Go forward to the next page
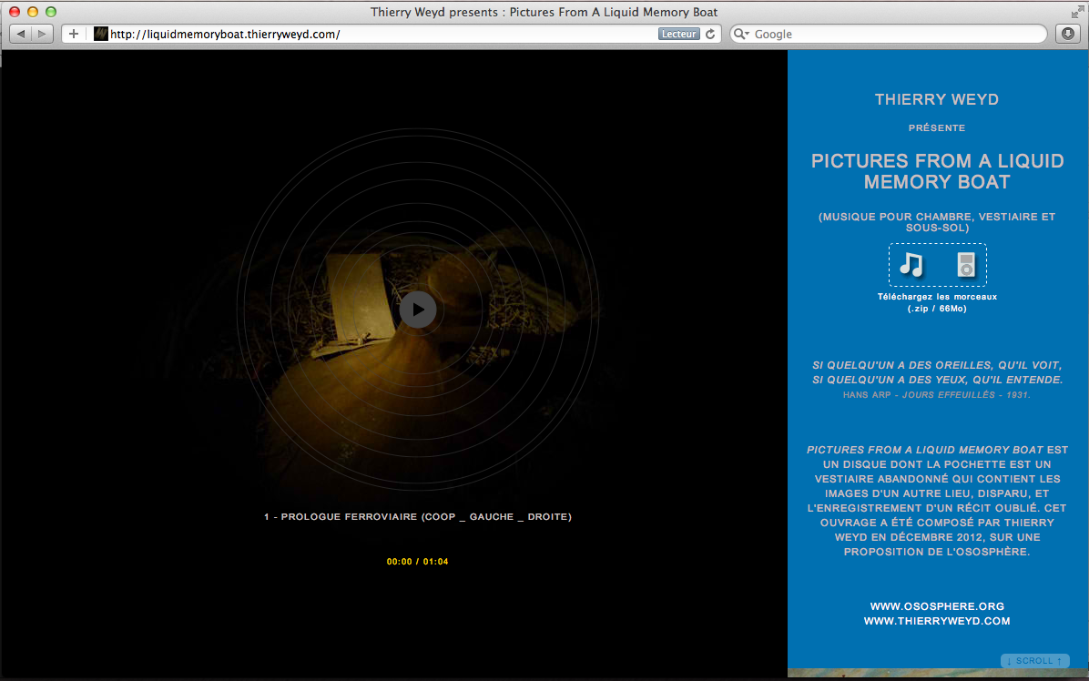Image resolution: width=1089 pixels, height=681 pixels. (x=42, y=34)
